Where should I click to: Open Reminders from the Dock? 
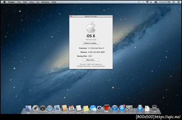(x=79, y=108)
